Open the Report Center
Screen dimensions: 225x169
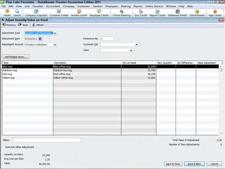[157, 13]
